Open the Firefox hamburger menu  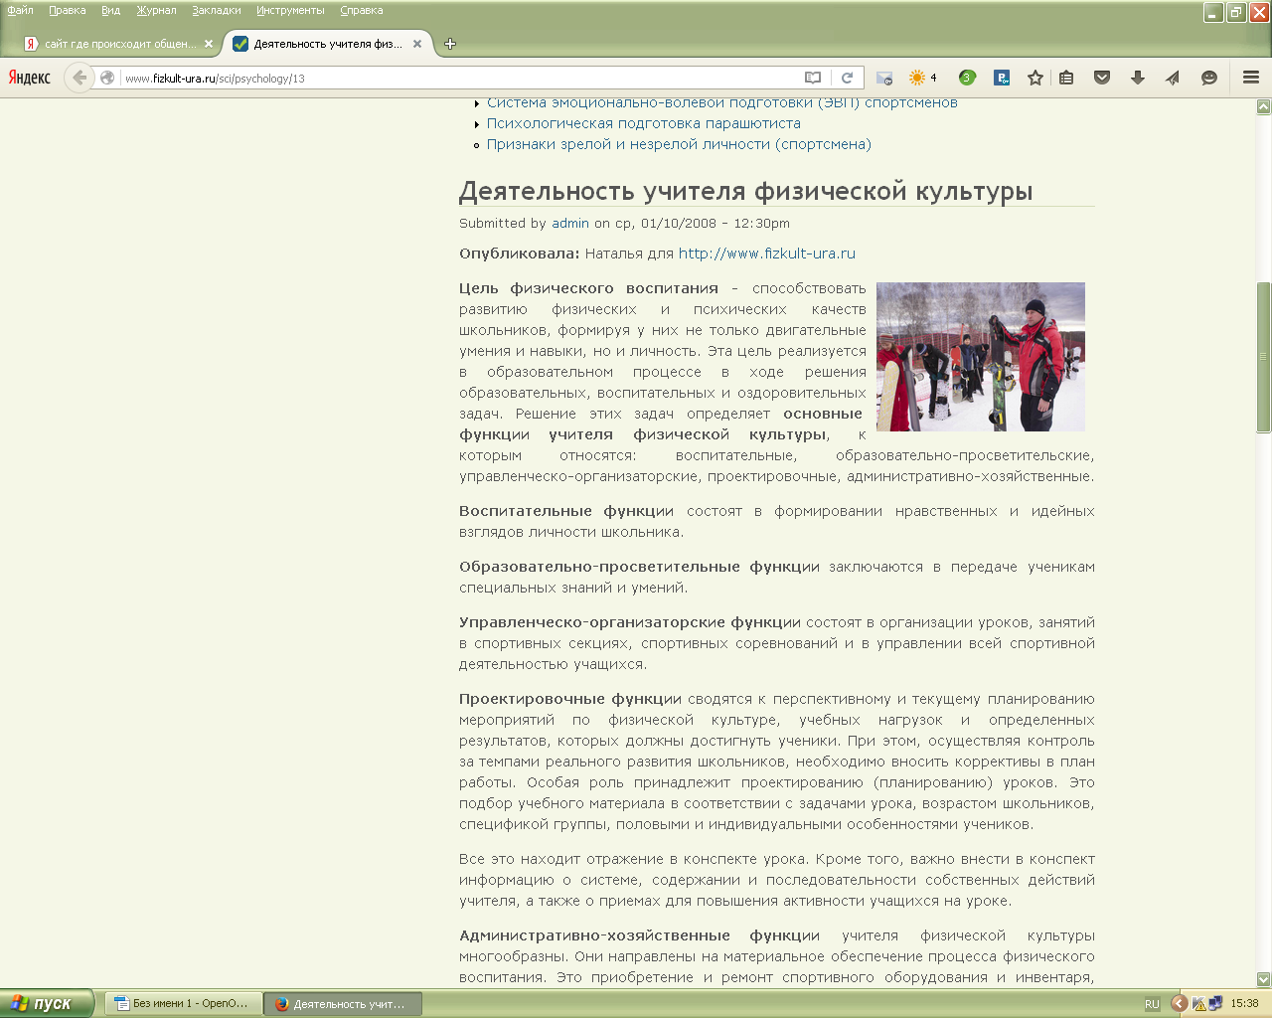pos(1251,78)
